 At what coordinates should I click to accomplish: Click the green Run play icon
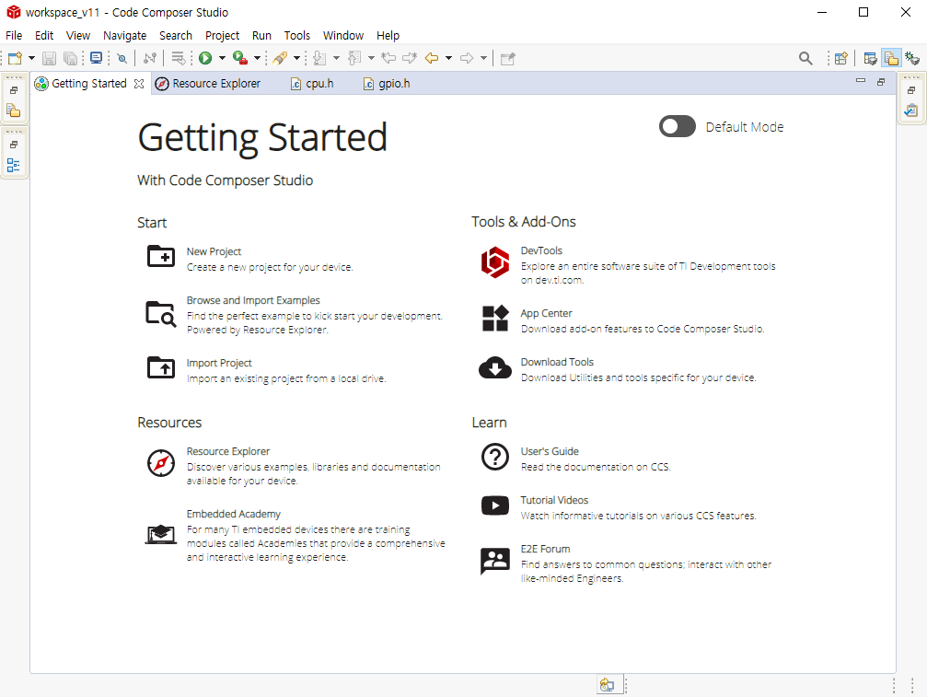click(205, 58)
